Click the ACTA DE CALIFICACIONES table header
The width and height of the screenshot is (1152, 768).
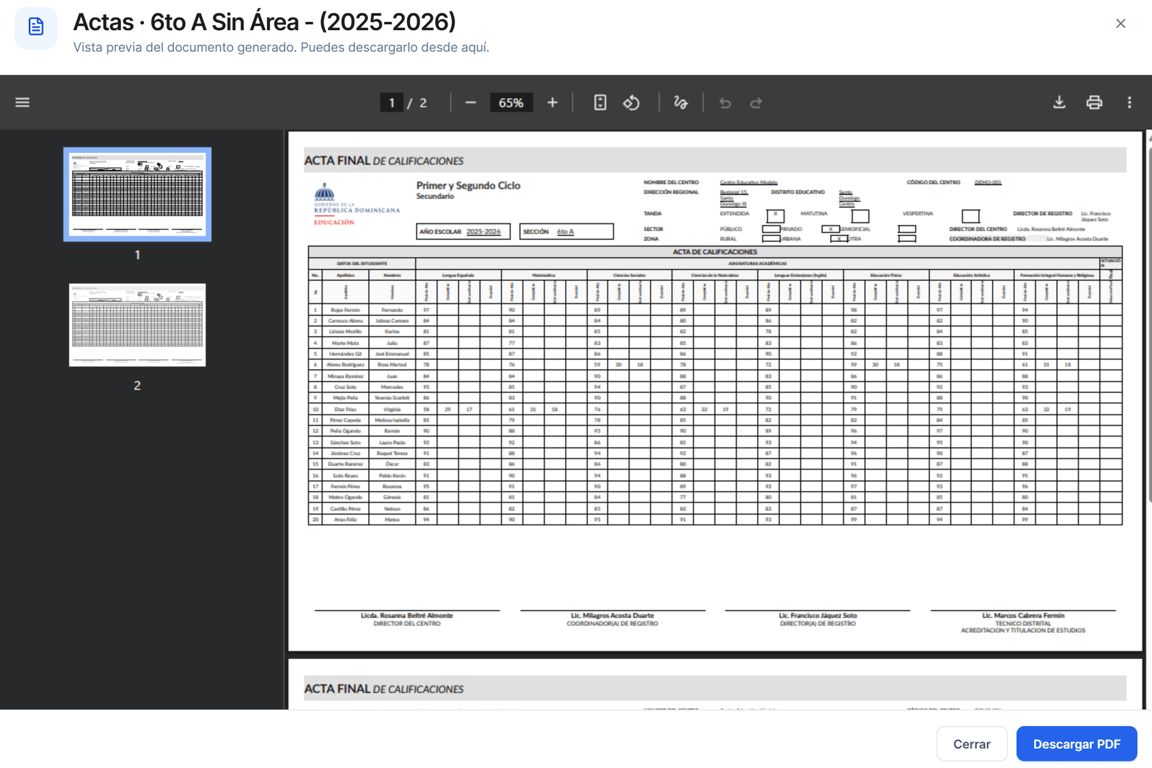click(715, 252)
